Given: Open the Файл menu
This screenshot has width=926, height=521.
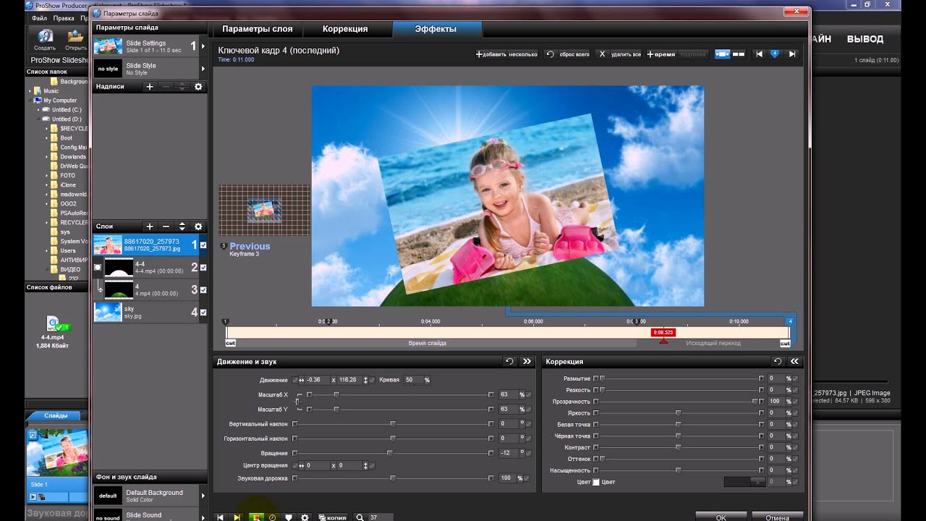Looking at the screenshot, I should (x=39, y=17).
